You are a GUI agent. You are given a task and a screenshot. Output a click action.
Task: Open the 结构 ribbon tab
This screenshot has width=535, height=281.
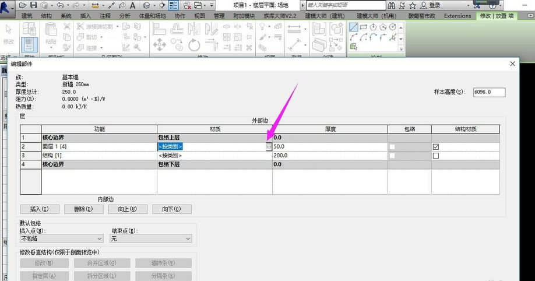(x=47, y=16)
